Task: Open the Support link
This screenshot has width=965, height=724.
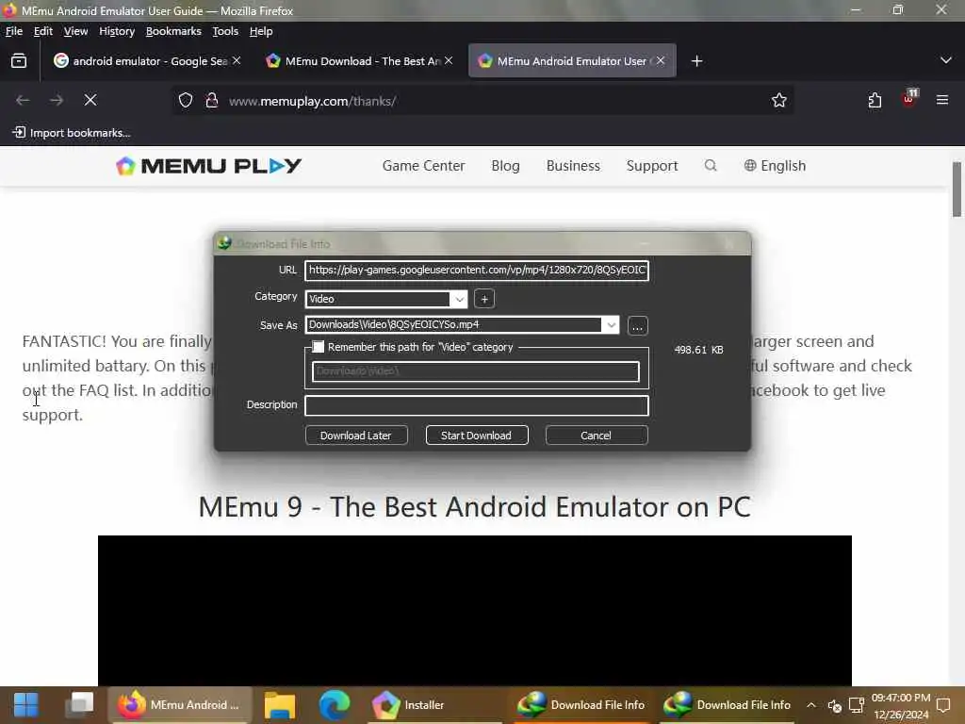Action: pos(652,166)
